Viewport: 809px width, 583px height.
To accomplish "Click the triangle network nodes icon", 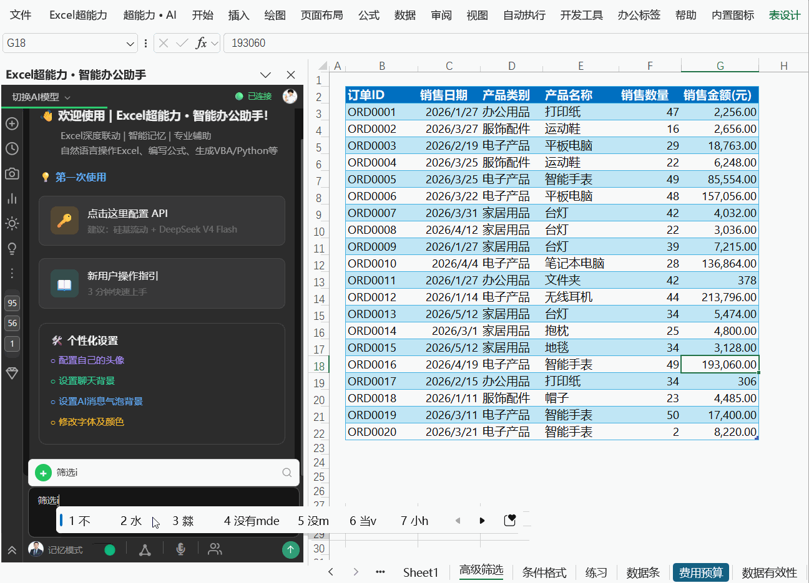I will point(145,549).
